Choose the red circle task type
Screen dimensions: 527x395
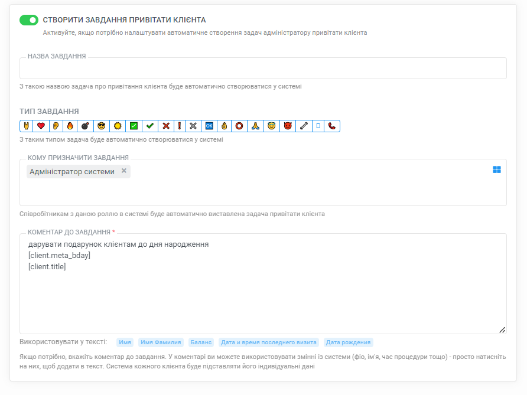(239, 126)
